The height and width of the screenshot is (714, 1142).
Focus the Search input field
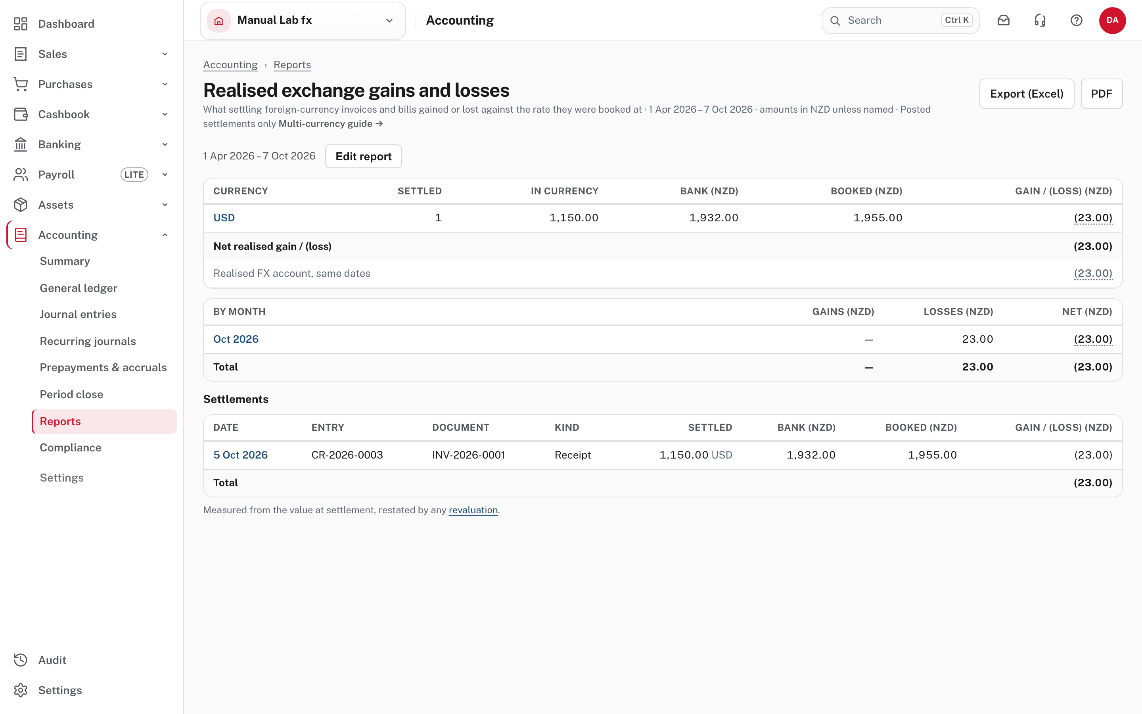click(x=901, y=20)
